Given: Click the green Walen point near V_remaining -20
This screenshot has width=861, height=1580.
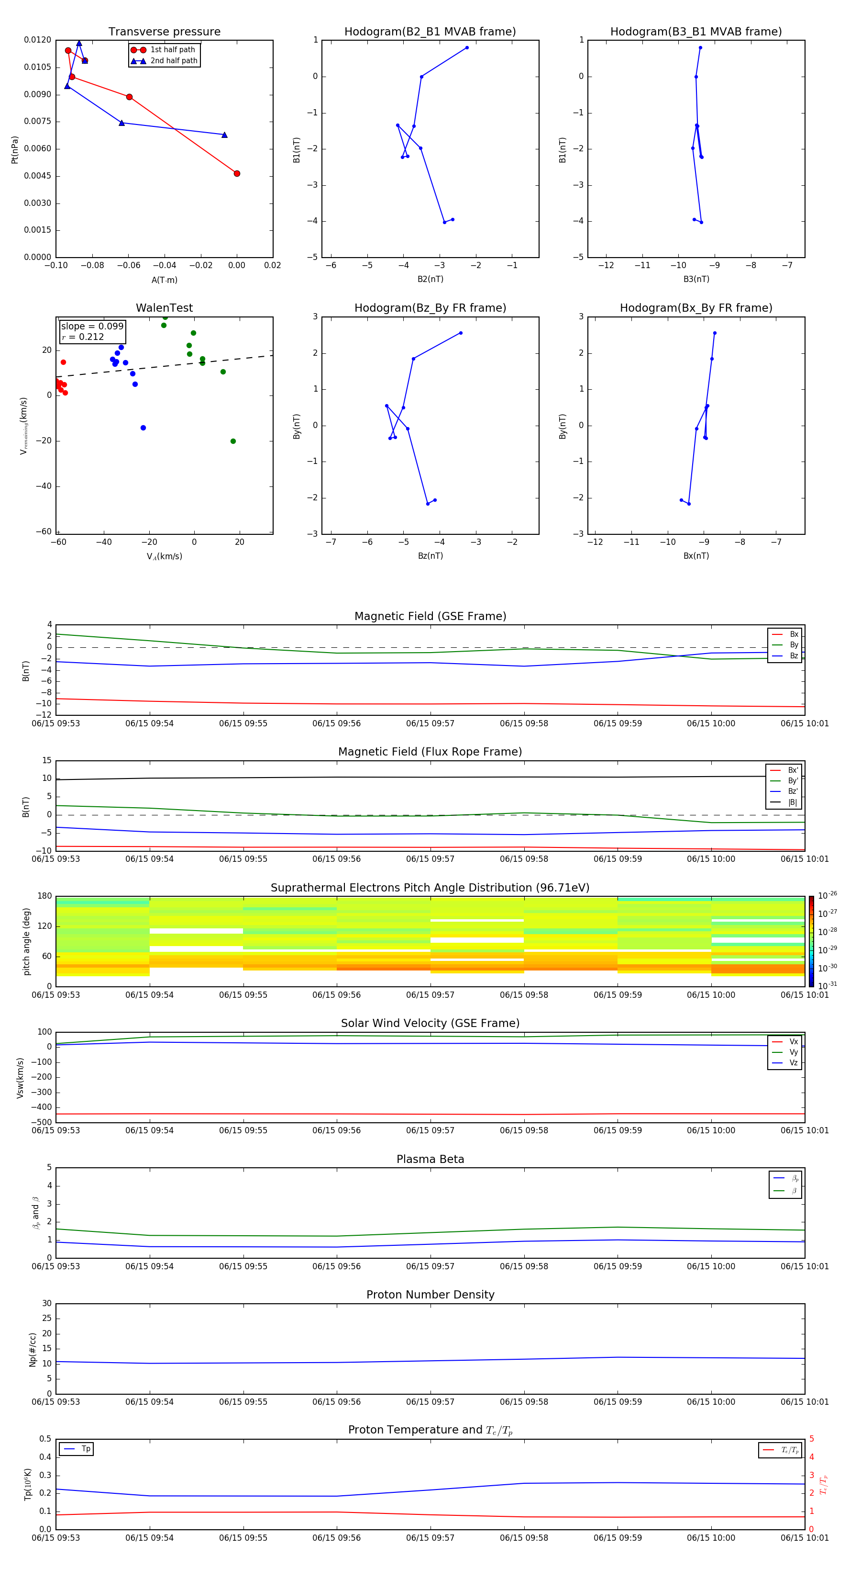Looking at the screenshot, I should 233,441.
